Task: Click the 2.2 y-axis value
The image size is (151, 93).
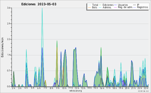Action: [x=9, y=39]
